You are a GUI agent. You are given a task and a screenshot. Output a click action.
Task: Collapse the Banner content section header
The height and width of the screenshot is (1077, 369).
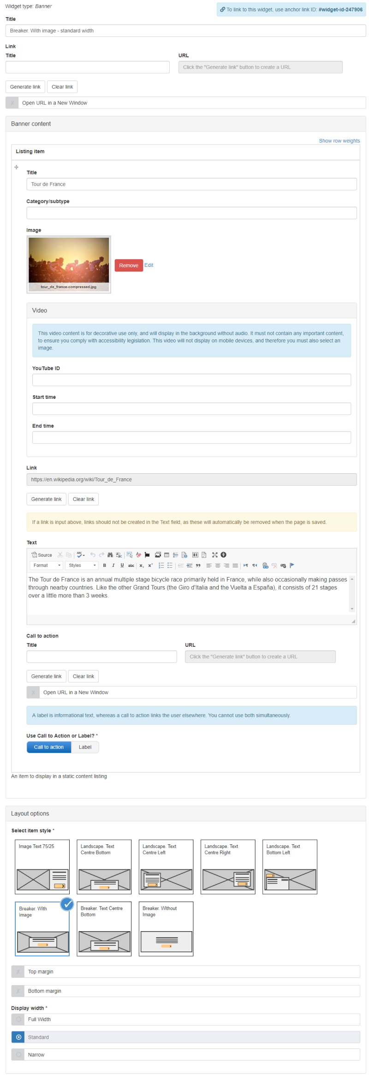coord(185,124)
